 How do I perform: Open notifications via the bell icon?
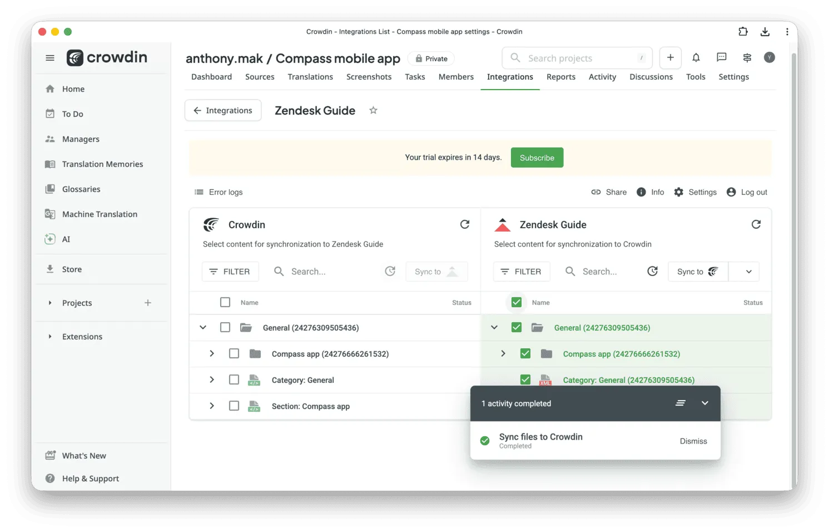(696, 57)
